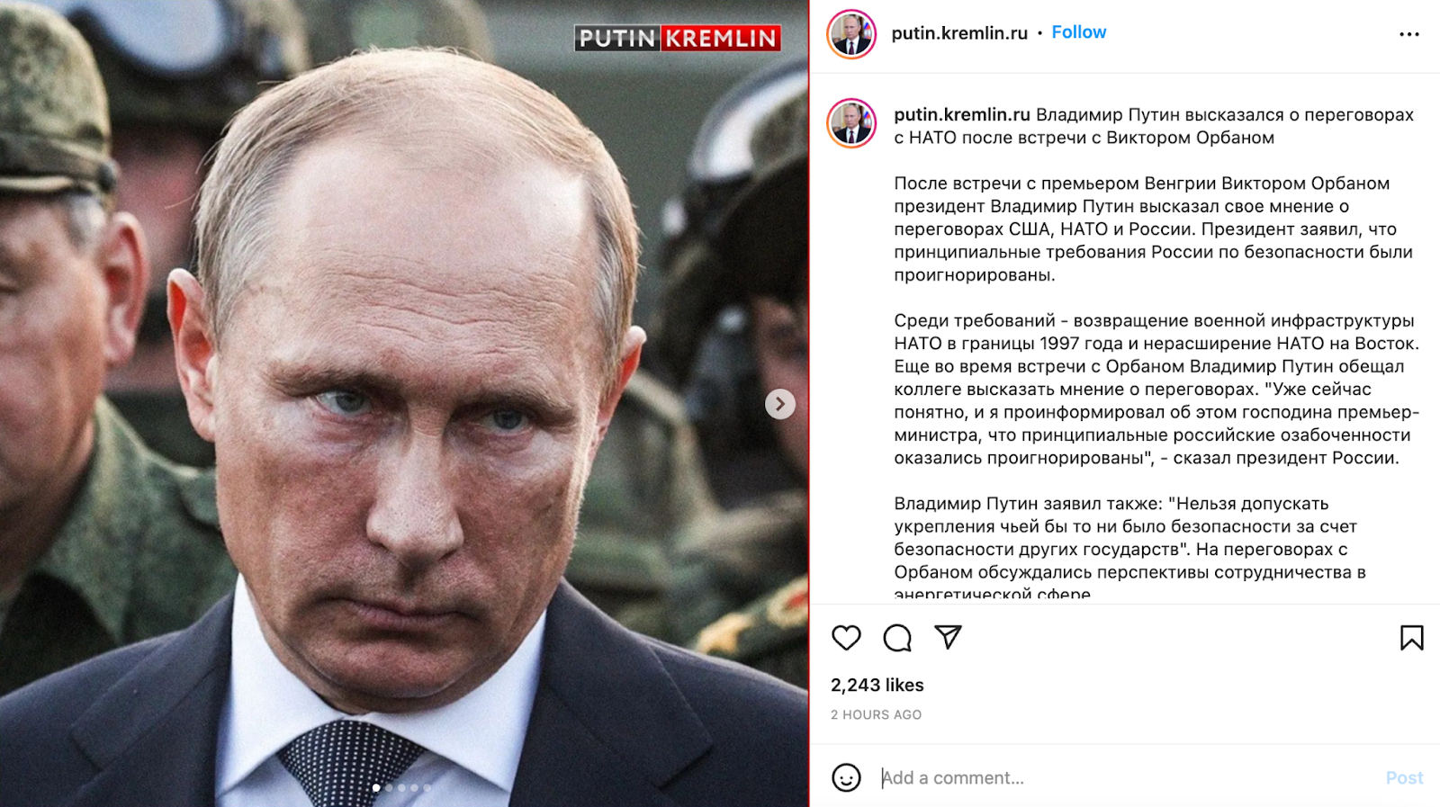
Task: Select the first carousel dot indicator
Action: [x=376, y=788]
